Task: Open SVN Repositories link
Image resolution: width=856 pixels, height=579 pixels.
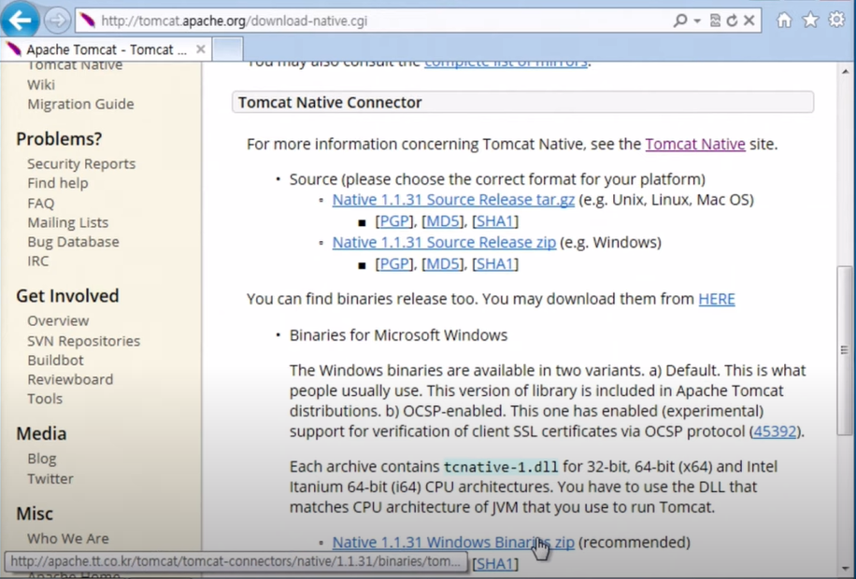Action: click(83, 341)
